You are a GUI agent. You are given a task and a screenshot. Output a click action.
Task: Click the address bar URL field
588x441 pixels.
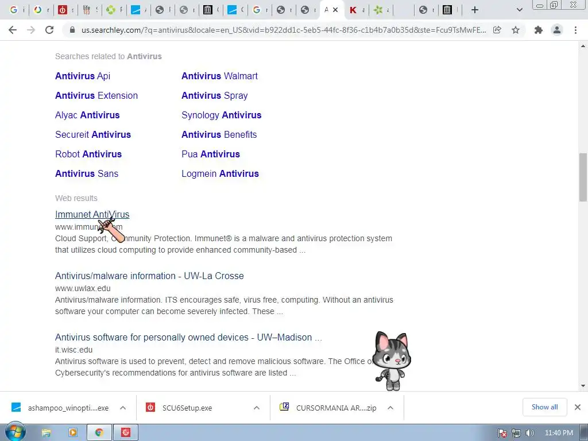coord(284,30)
